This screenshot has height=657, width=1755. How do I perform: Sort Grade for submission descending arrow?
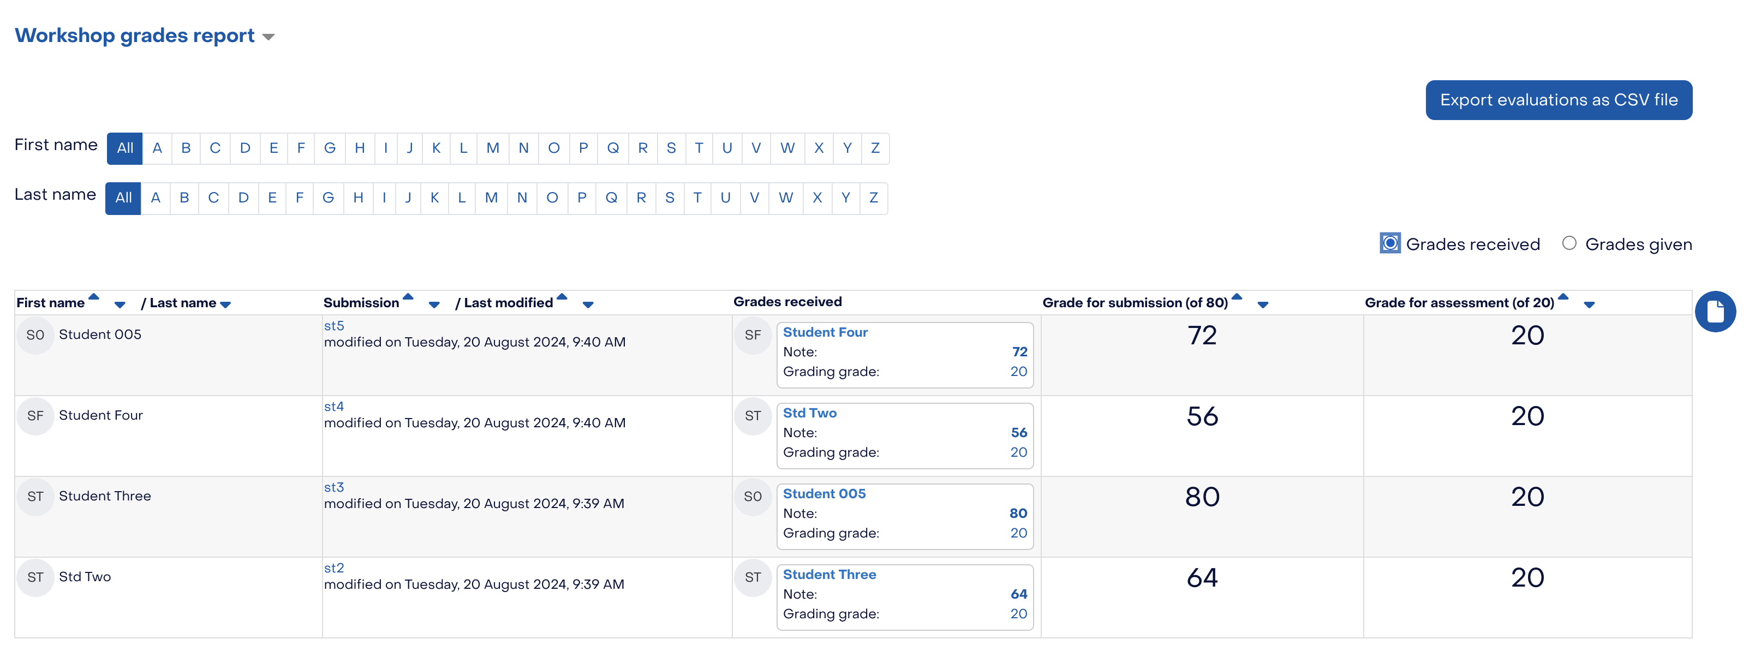click(x=1262, y=304)
